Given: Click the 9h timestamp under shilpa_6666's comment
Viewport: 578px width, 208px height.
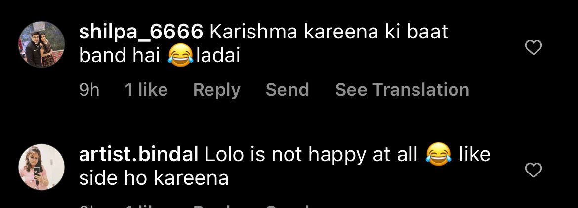Looking at the screenshot, I should click(x=89, y=90).
